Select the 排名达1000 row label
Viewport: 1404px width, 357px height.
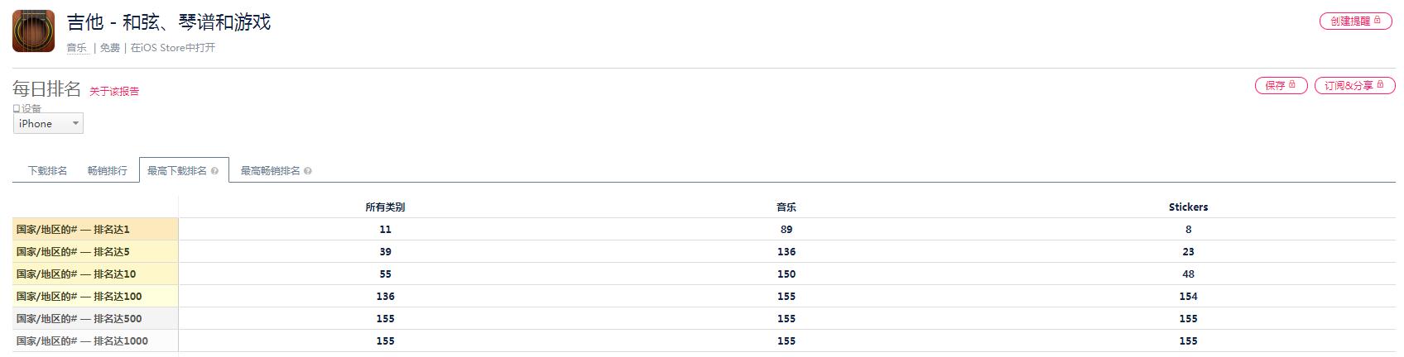82,341
